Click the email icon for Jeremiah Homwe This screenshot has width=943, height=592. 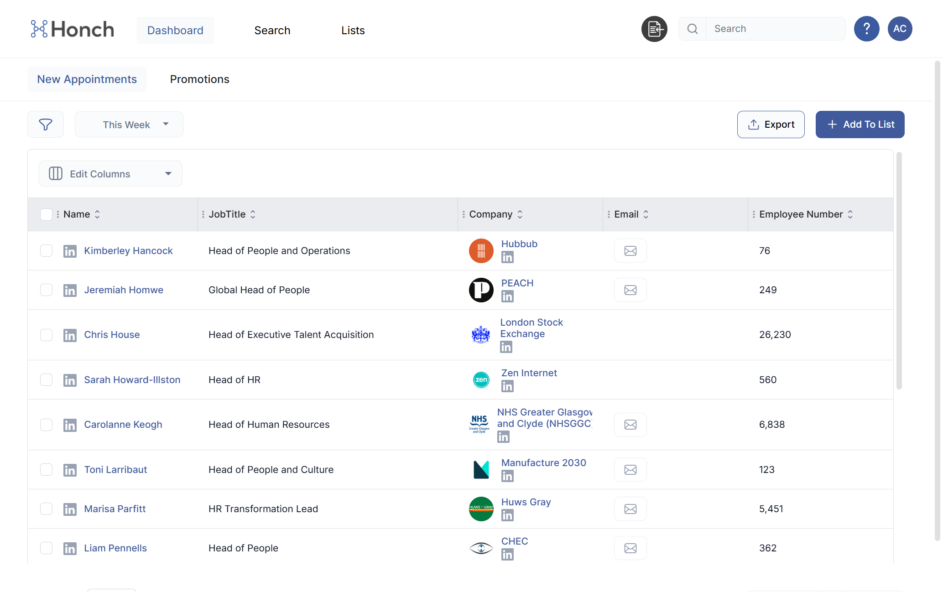point(630,290)
